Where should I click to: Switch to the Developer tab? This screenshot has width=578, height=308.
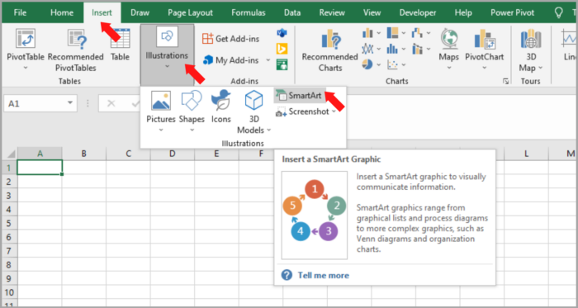point(418,13)
